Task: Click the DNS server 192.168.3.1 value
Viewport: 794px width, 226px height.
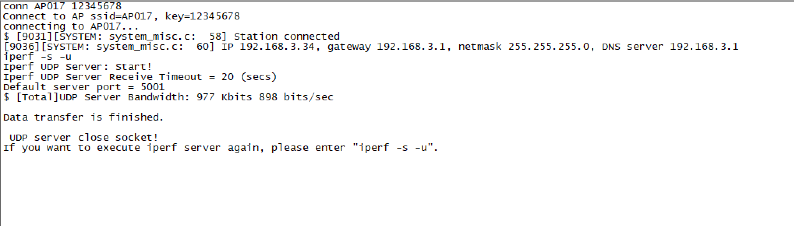Action: tap(704, 47)
